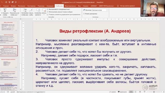Screen dimensions: 165x93
Task: Click the slide title Виды ретрофлексии (А. Андреев)
Action: [95, 31]
